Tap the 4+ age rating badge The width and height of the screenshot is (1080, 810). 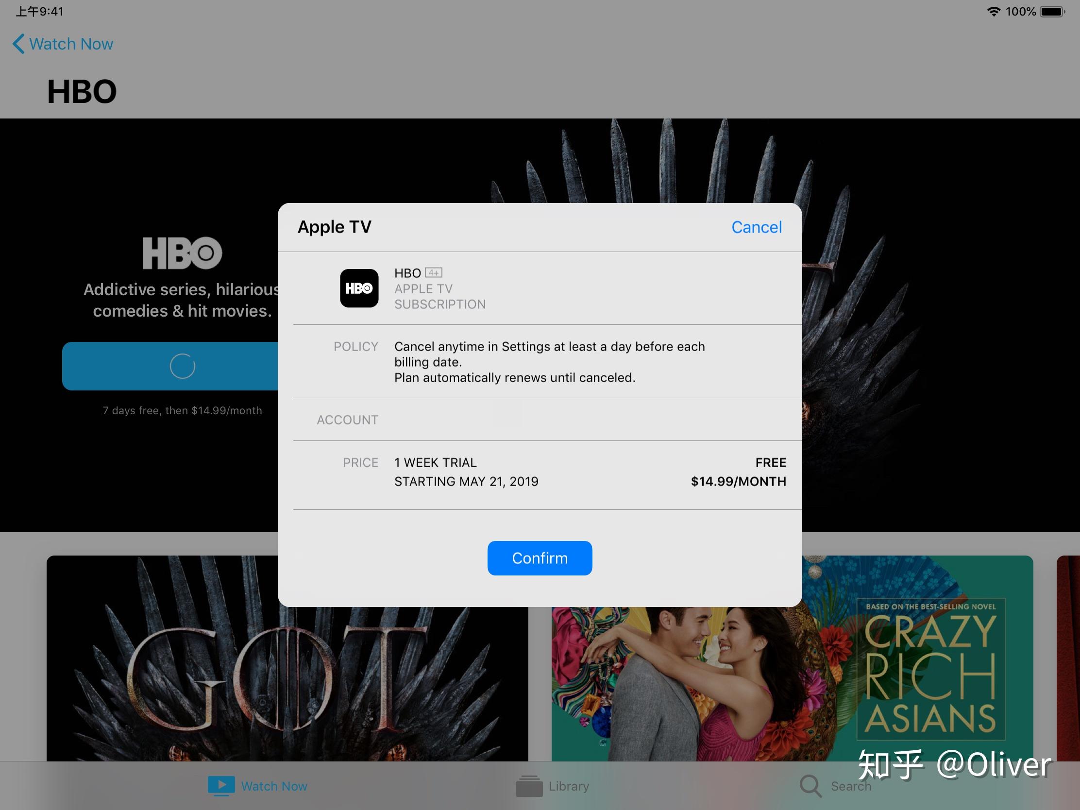[433, 272]
